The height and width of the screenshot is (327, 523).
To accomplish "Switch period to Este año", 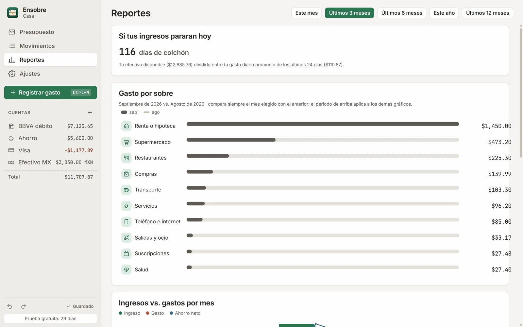I will pyautogui.click(x=444, y=13).
